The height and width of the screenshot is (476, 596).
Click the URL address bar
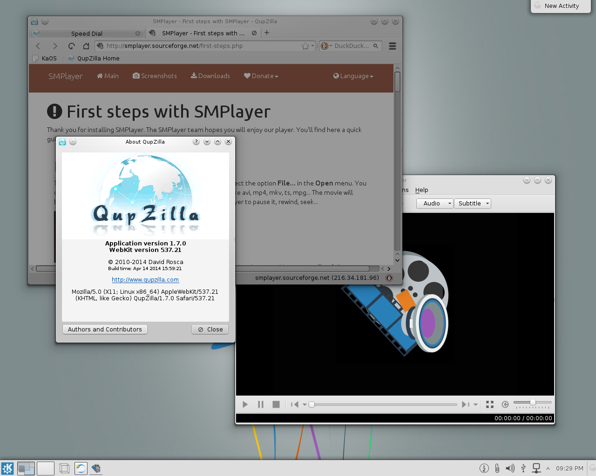205,46
